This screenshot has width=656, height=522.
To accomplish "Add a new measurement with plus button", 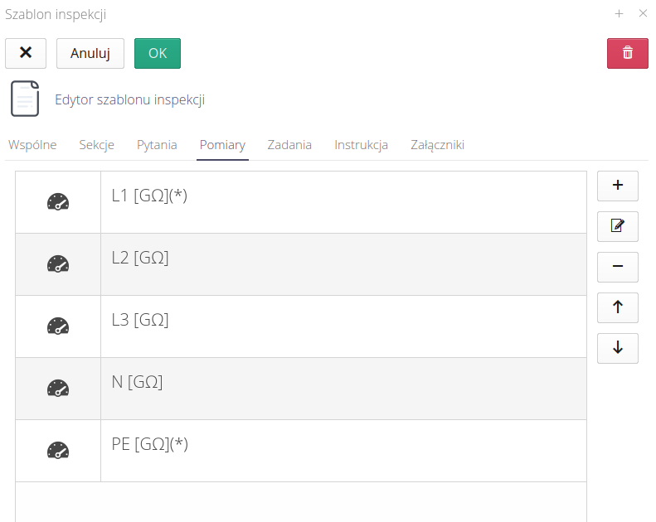I will coord(617,186).
